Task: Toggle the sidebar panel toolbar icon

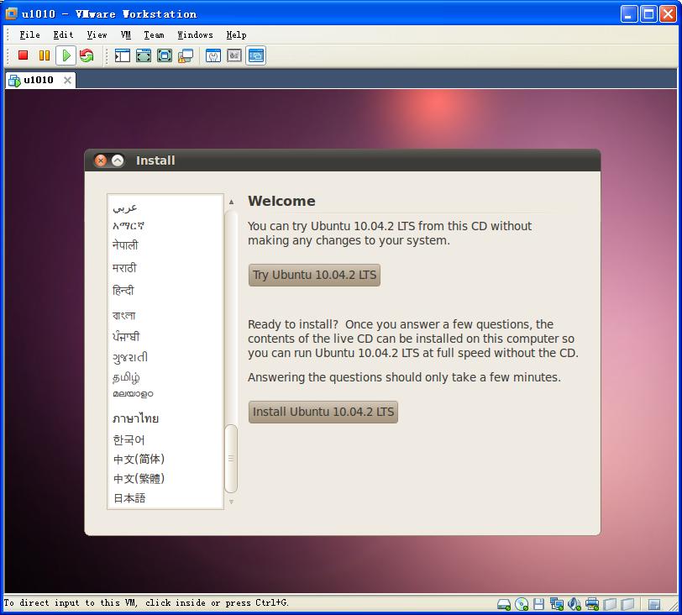Action: [123, 55]
